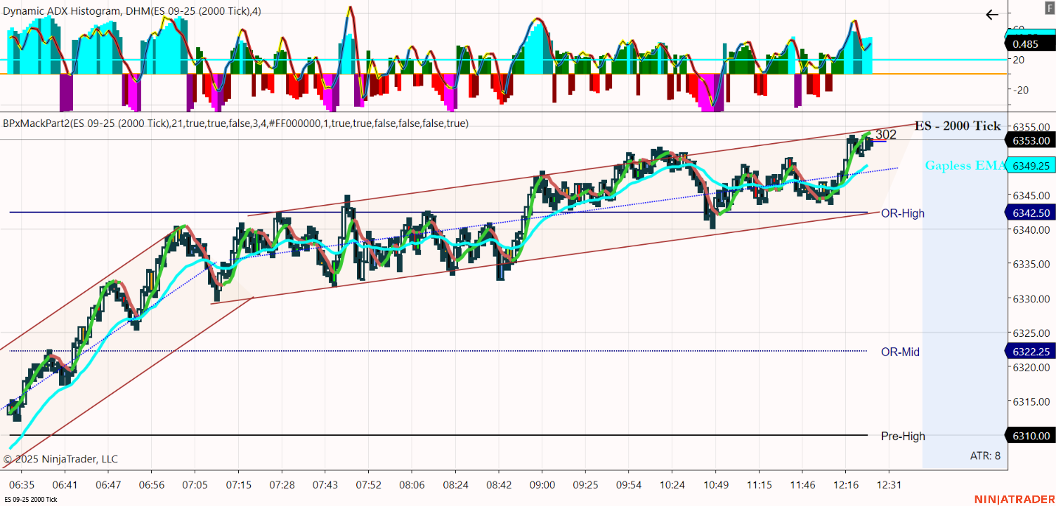The image size is (1056, 506).
Task: Click the 6340.00 price axis label
Action: (x=1030, y=229)
